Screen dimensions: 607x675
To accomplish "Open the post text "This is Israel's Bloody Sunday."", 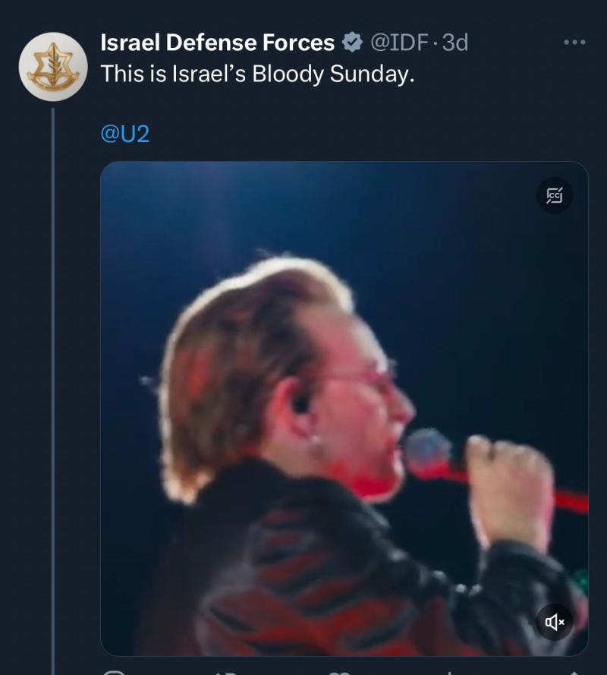I will click(258, 75).
